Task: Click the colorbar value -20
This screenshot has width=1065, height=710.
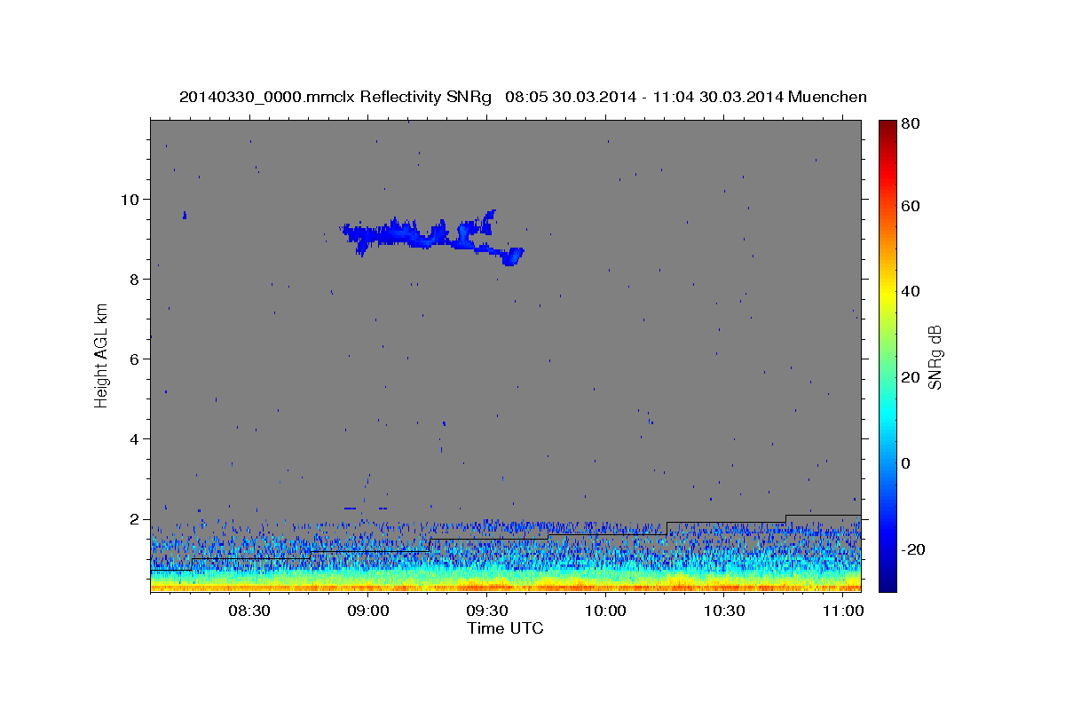Action: pyautogui.click(x=915, y=549)
